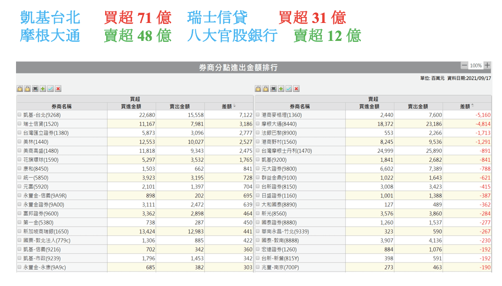Toggle the 差額 sort arrow in 買超 table
502x286 pixels.
point(234,106)
